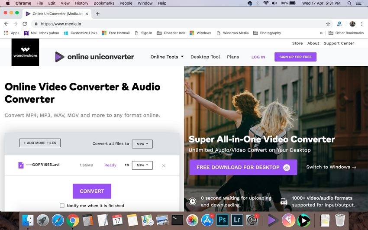368x230 pixels.
Task: Click ADD MORE FILES button
Action: pyautogui.click(x=40, y=143)
